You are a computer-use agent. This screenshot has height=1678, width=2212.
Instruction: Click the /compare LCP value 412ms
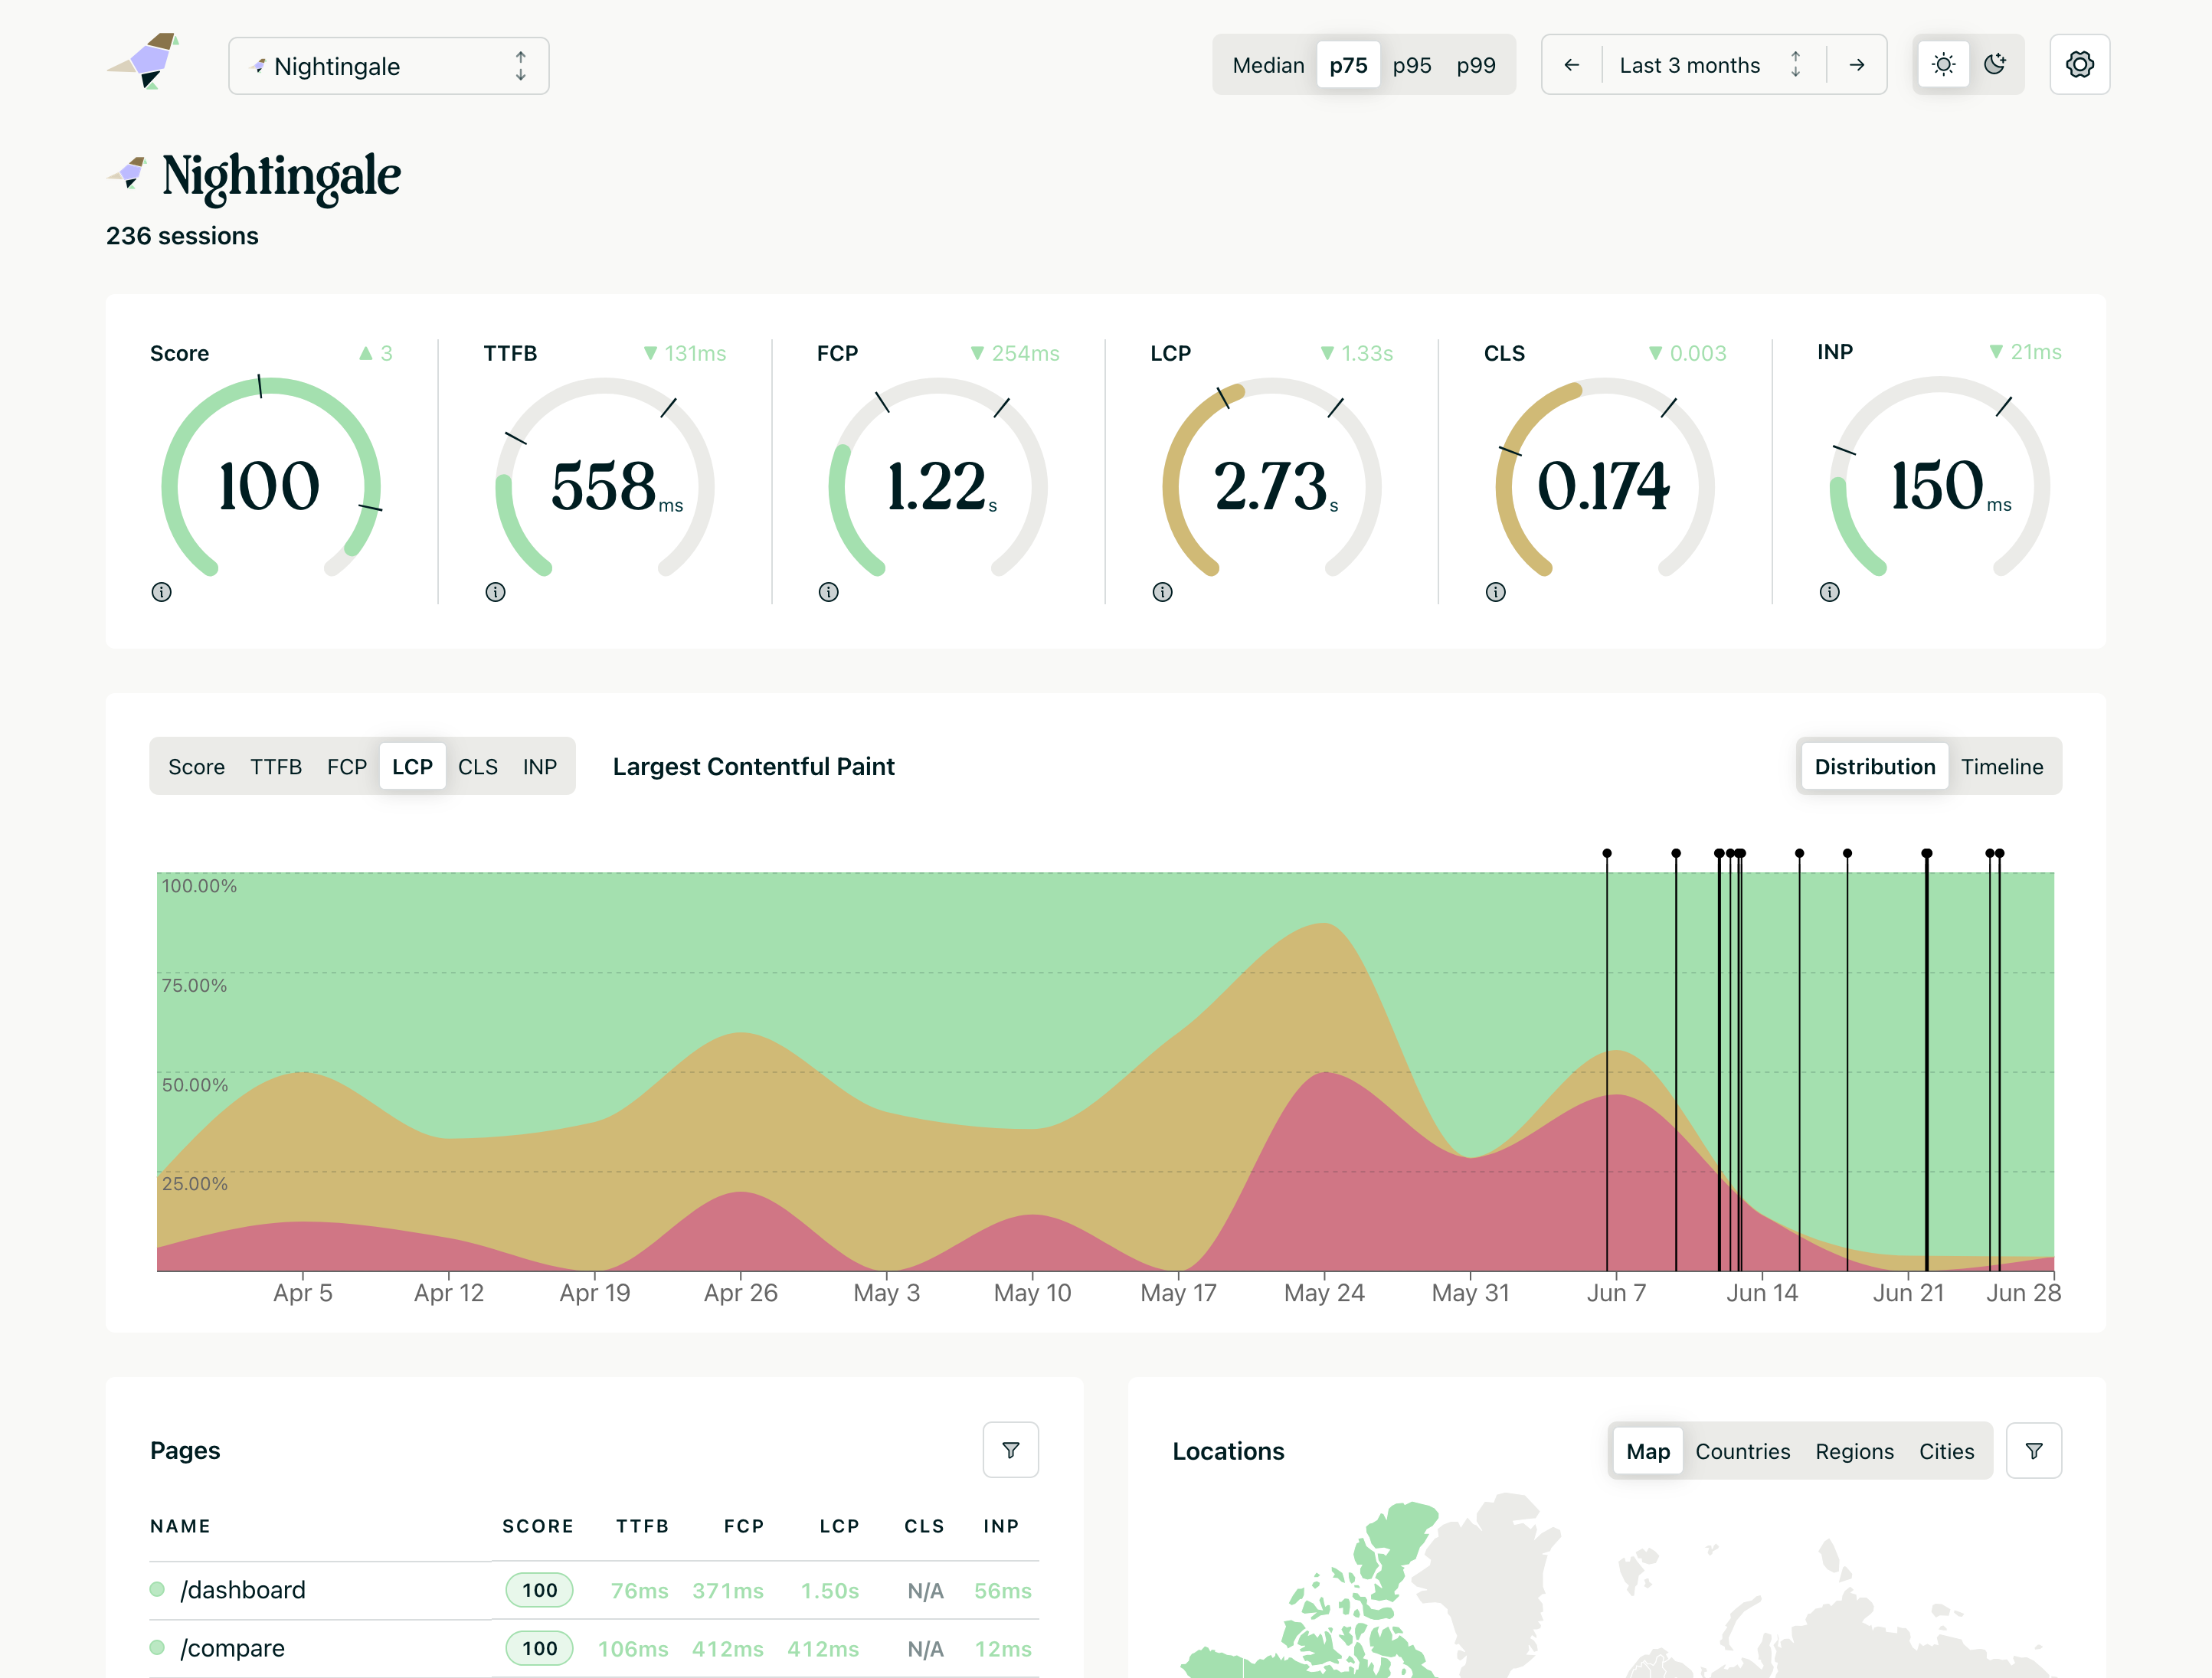click(x=823, y=1649)
